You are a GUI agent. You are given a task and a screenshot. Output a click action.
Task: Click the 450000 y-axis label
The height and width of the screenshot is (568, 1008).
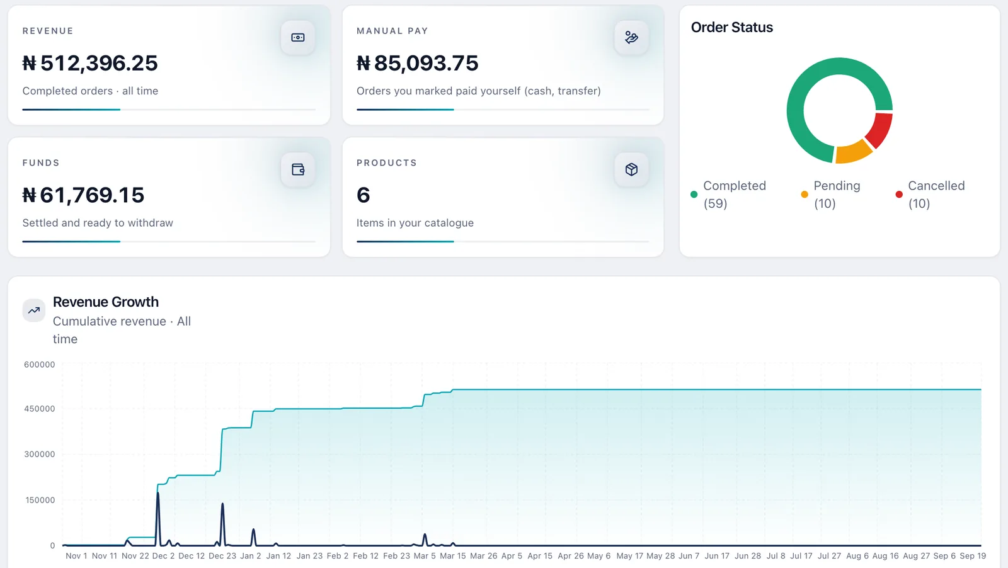(x=40, y=409)
